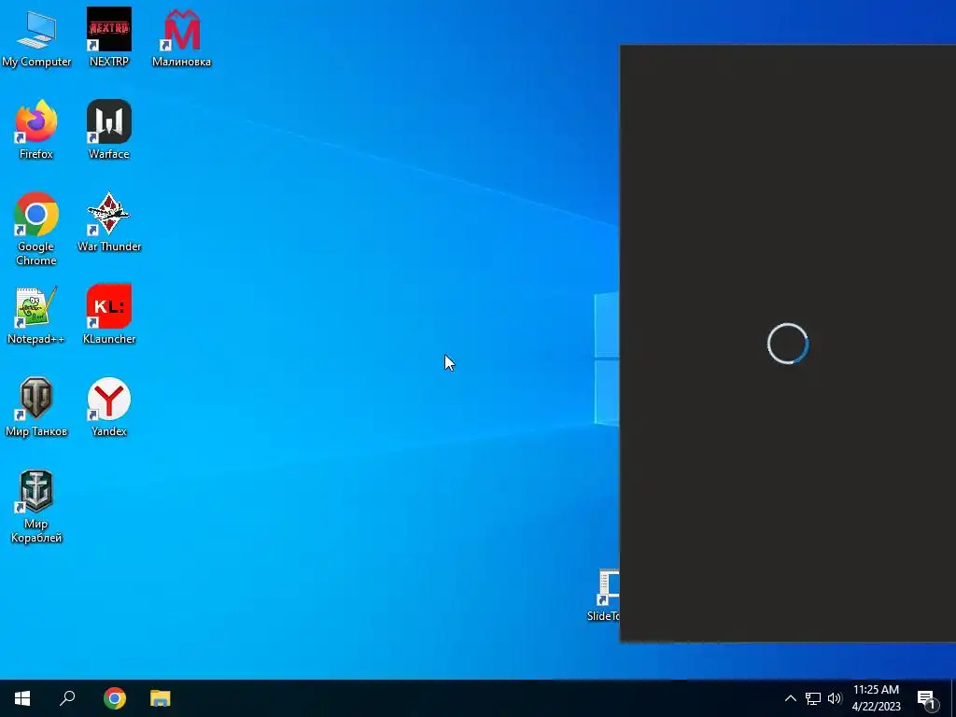The image size is (956, 717).
Task: Open the Action Center notifications icon
Action: pyautogui.click(x=927, y=698)
